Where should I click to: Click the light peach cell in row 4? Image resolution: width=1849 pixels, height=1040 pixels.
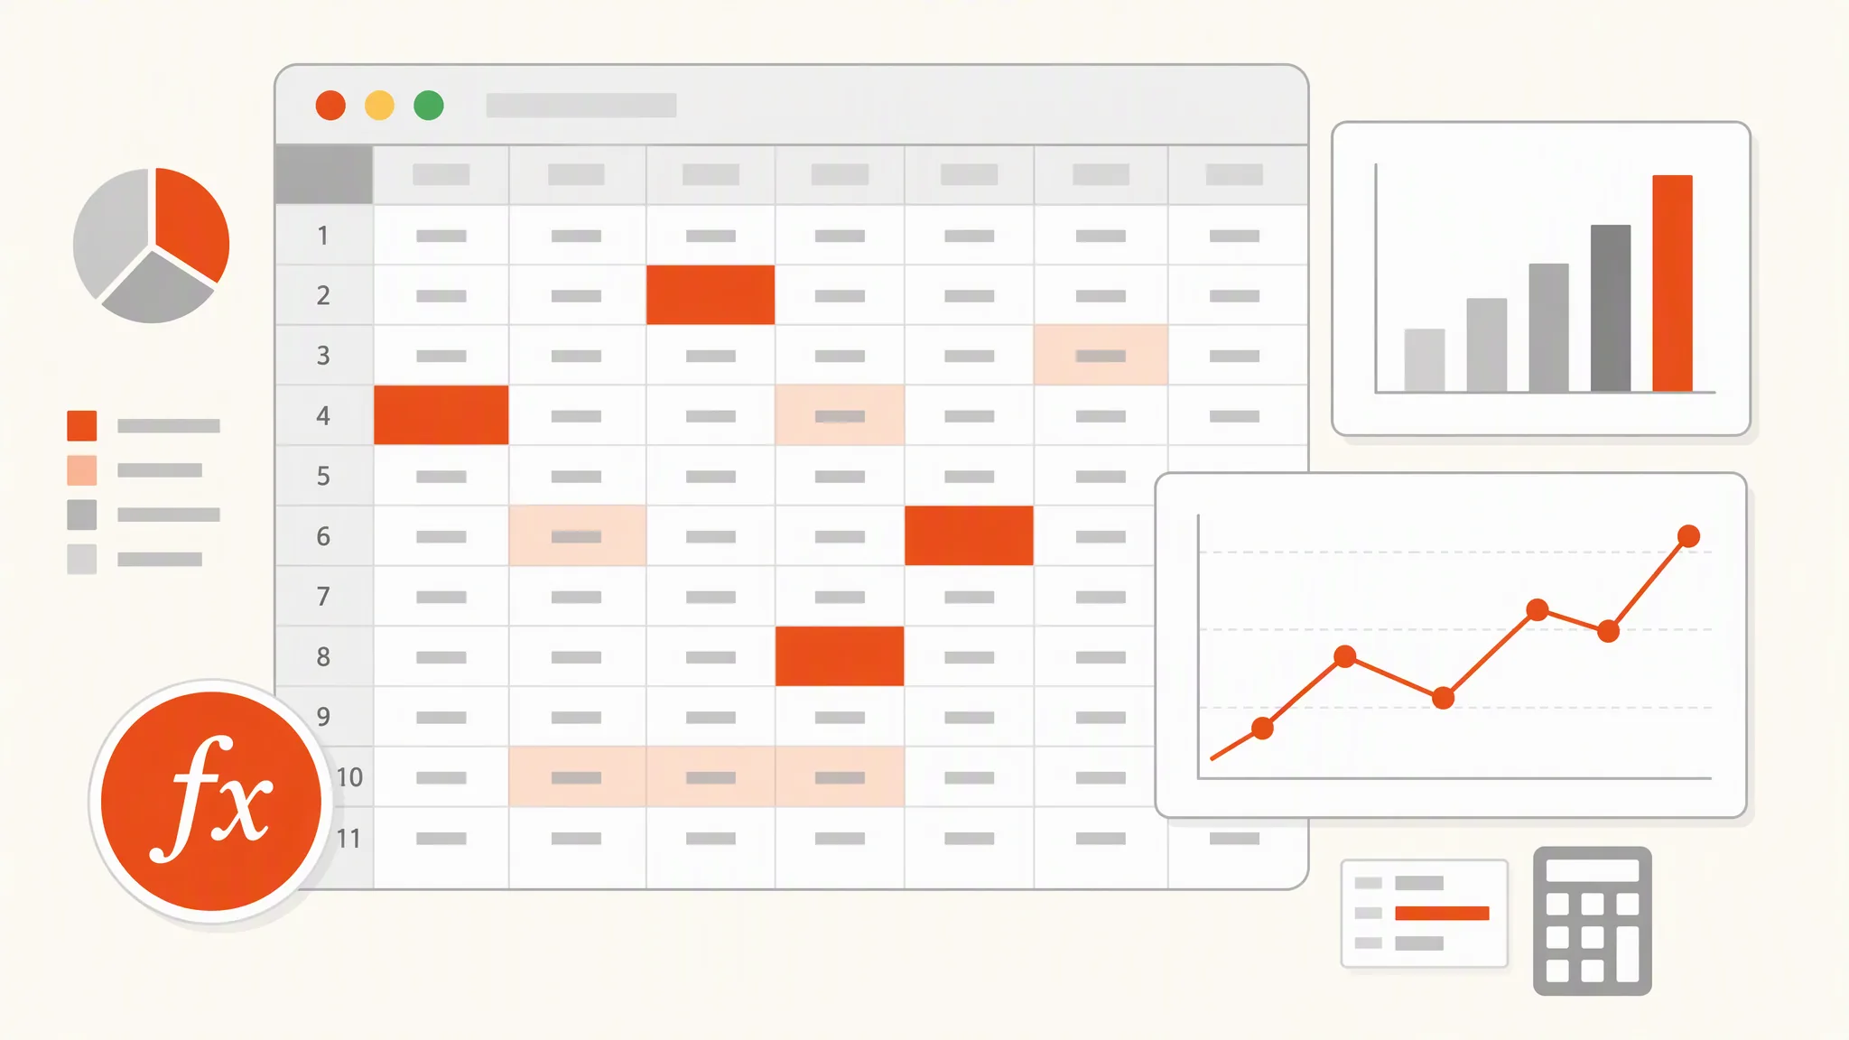click(840, 415)
